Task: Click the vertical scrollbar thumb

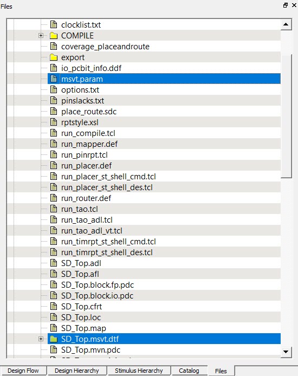Action: coord(286,116)
